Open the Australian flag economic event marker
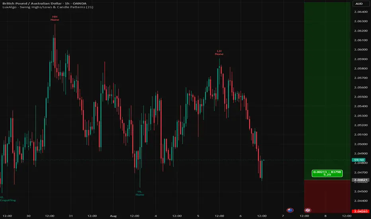The image size is (371, 219). click(290, 210)
